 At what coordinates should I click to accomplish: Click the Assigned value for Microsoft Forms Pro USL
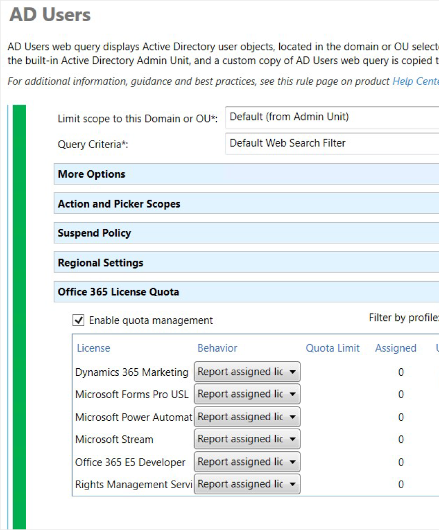(x=401, y=394)
